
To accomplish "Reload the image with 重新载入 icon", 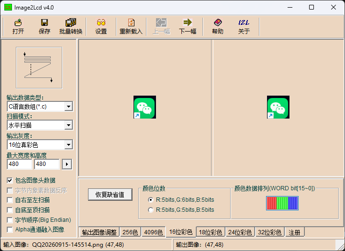I will tap(131, 27).
